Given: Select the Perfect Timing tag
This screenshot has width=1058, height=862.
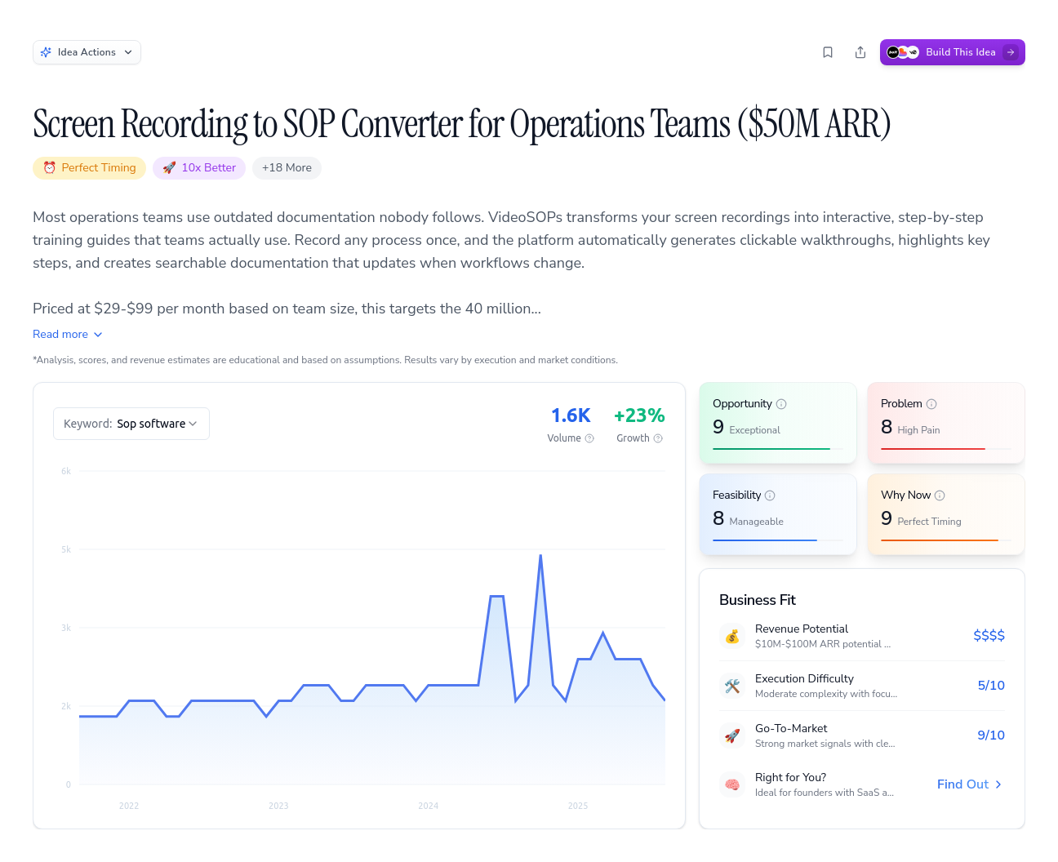Looking at the screenshot, I should click(90, 168).
